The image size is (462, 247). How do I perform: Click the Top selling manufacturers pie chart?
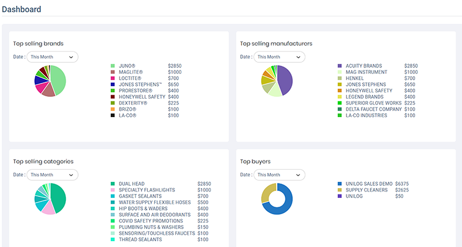[277, 81]
